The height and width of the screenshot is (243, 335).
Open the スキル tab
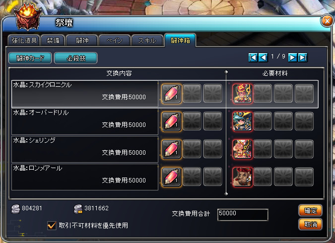[147, 40]
